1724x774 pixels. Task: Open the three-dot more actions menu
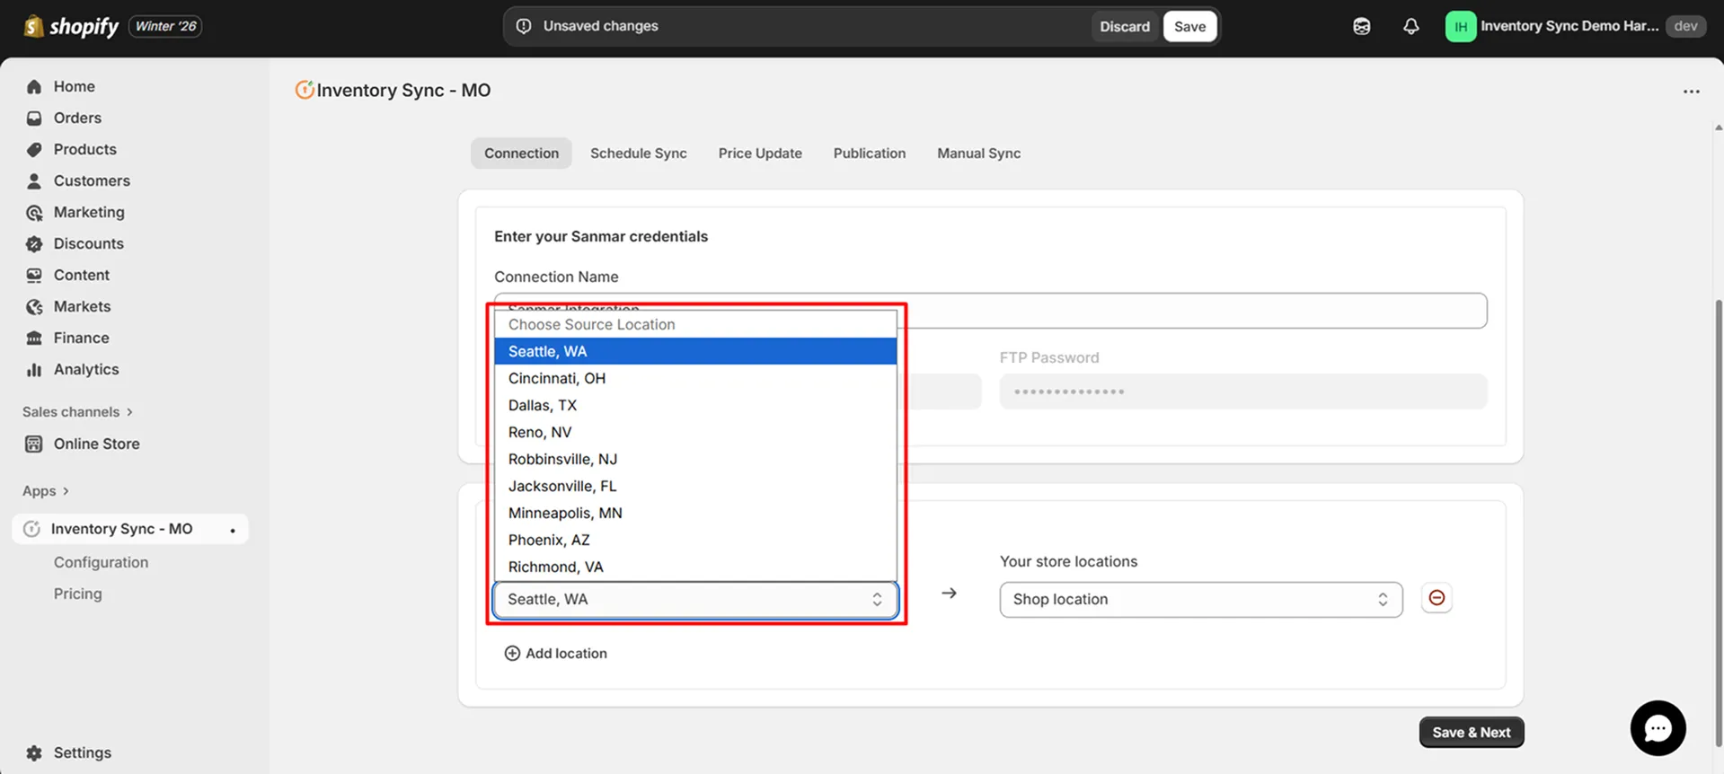point(1692,91)
